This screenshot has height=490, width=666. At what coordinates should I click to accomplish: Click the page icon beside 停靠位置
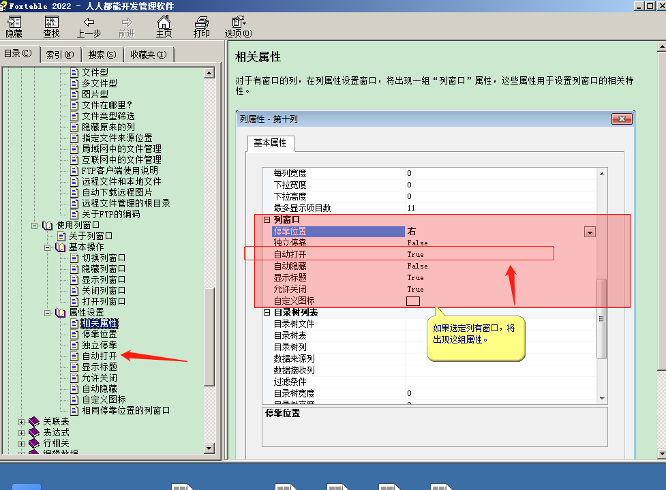point(75,335)
